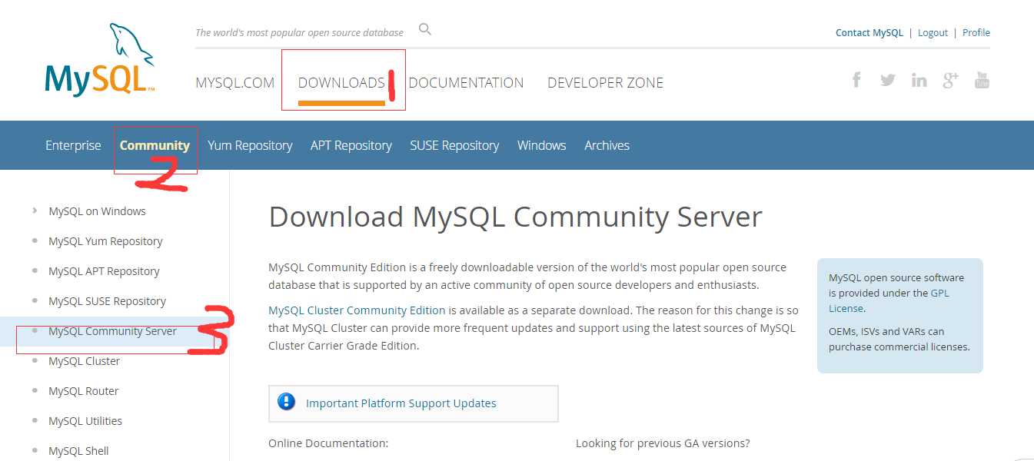Select the Community tab
Viewport: 1034px width, 461px height.
click(x=155, y=145)
